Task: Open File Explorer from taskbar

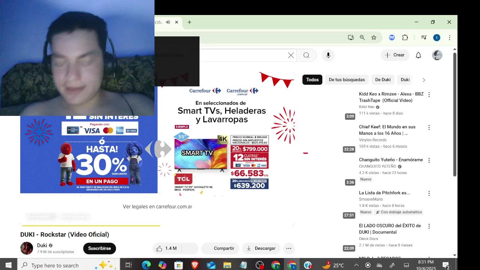Action: tap(227, 265)
